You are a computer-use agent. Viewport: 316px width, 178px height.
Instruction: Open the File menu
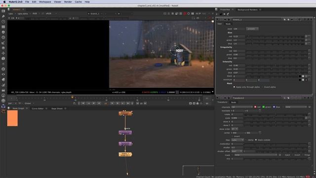tap(27, 2)
